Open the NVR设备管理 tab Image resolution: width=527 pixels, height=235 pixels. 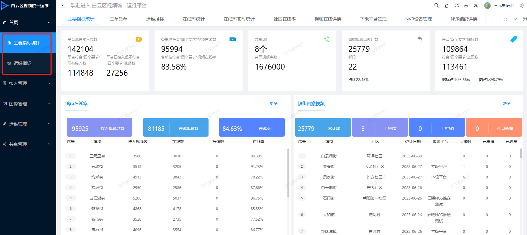coord(419,19)
